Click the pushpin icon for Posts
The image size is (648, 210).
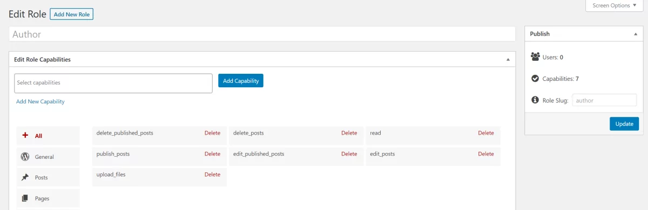click(25, 177)
